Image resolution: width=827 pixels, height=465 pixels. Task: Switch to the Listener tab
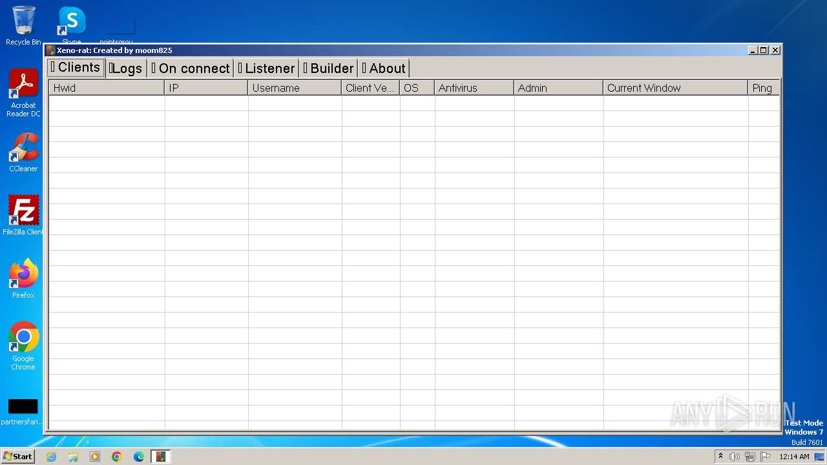coord(266,68)
